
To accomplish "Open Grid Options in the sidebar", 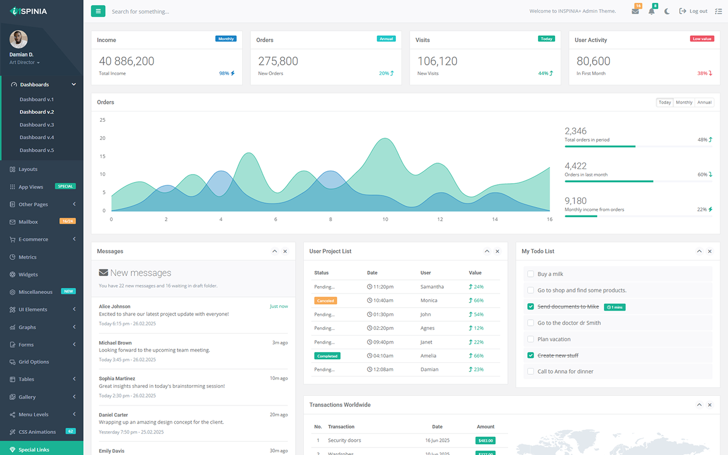I will click(42, 362).
